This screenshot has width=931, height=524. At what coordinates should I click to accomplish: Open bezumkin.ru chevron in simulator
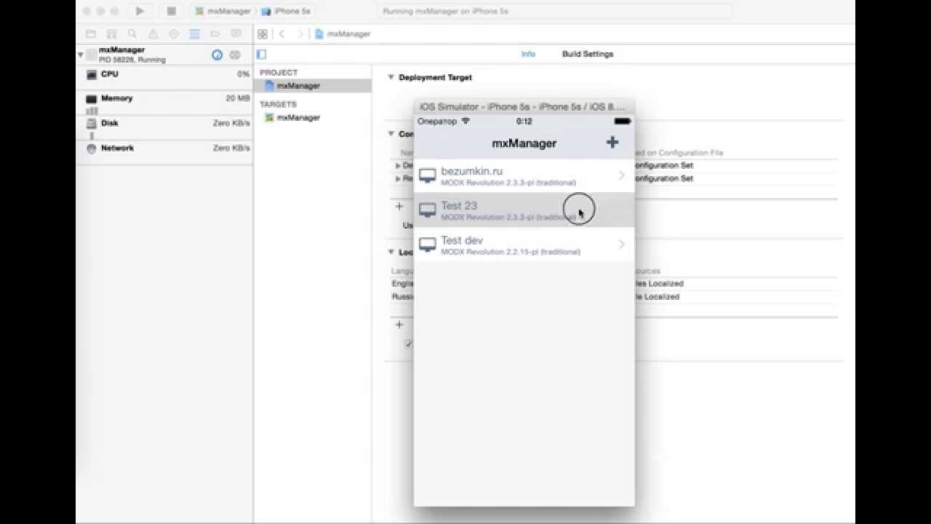point(622,175)
